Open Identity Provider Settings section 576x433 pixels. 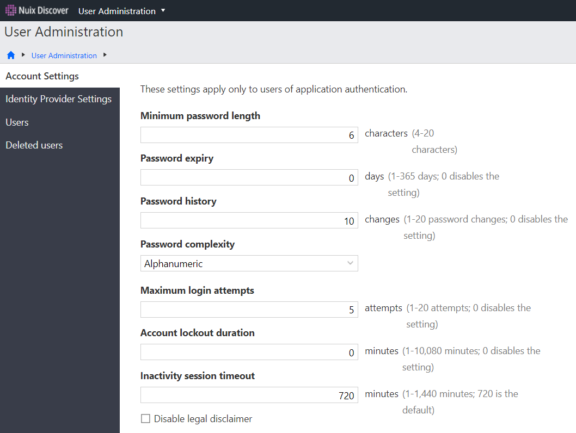coord(58,99)
